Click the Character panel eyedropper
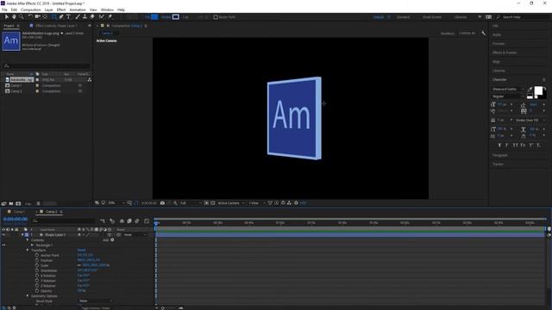Screen dimensions: 552x310 530,90
